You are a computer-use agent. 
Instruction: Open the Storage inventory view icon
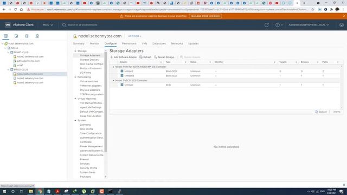27,36
